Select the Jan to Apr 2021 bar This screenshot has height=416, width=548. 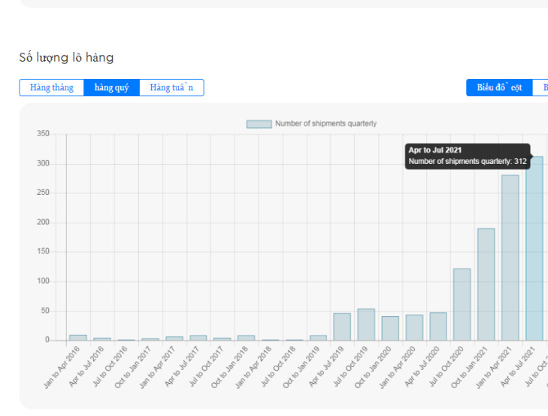point(510,258)
